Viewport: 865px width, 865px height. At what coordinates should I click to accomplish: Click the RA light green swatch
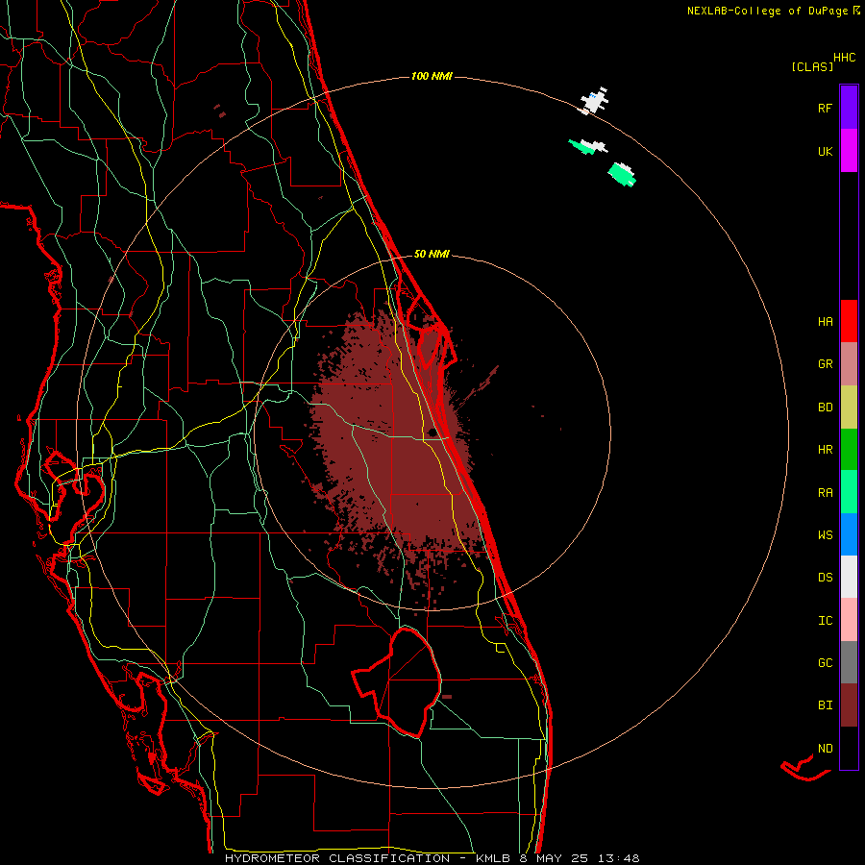click(x=849, y=492)
